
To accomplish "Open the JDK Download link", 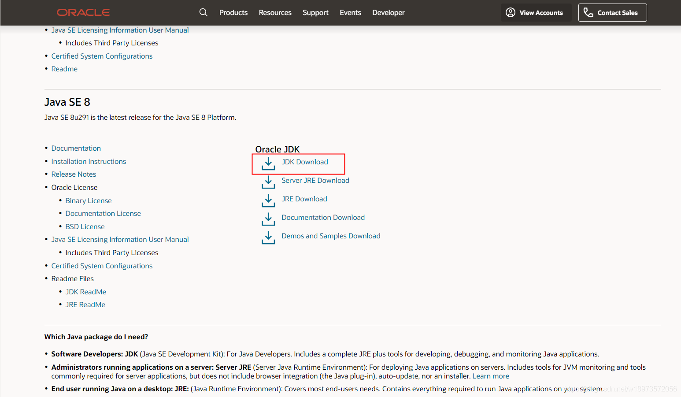I will pyautogui.click(x=305, y=162).
